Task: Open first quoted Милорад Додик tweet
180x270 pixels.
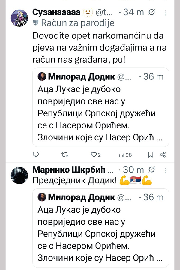Action: click(x=100, y=114)
